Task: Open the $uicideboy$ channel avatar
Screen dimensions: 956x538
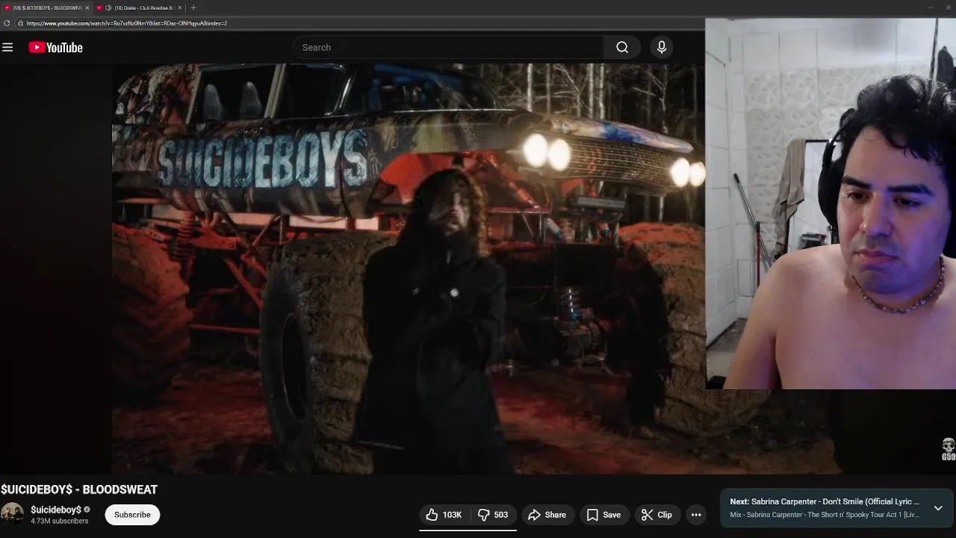Action: pyautogui.click(x=12, y=514)
